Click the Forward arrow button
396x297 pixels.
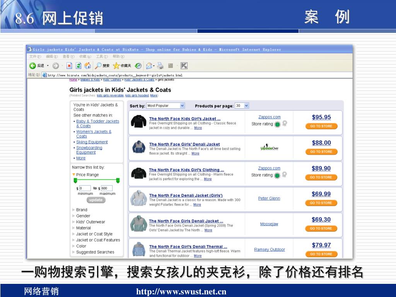(56, 66)
